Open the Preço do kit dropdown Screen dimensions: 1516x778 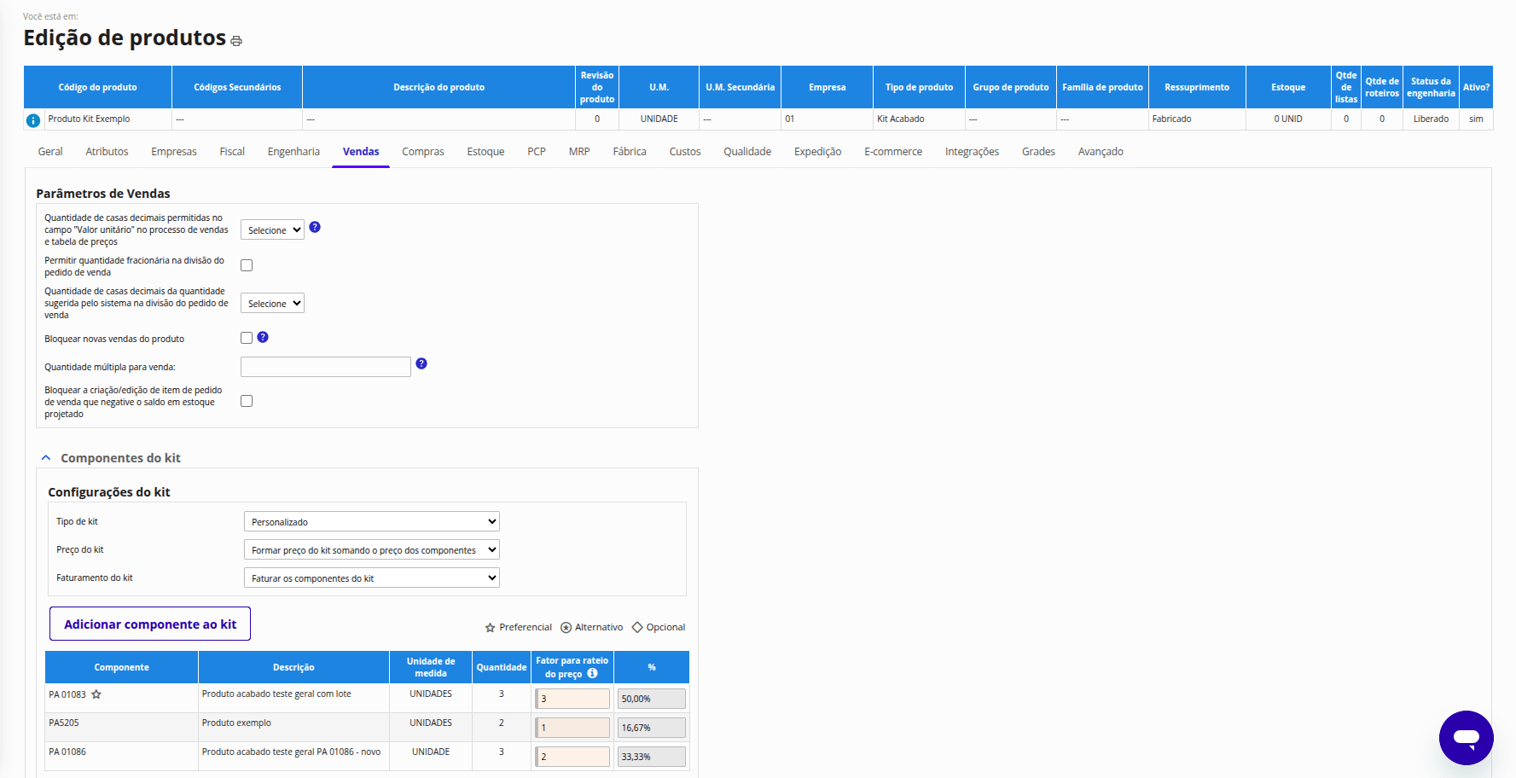pos(371,550)
